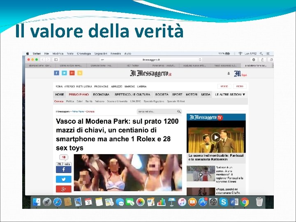296x222 pixels.
Task: Click the comments count bubble showing 10
Action: click(x=64, y=157)
